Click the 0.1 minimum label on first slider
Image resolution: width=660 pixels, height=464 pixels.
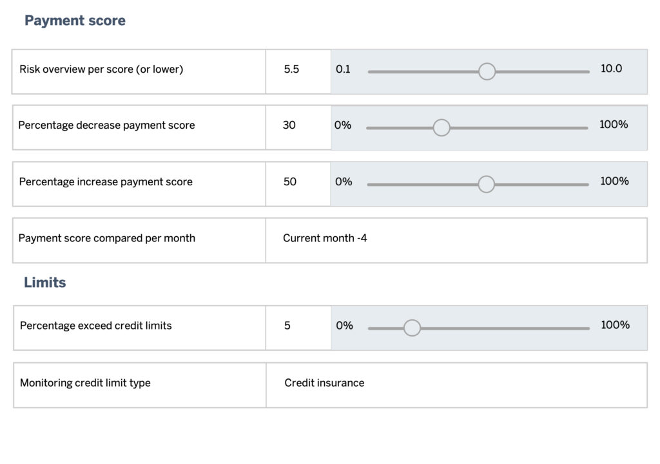tap(343, 68)
